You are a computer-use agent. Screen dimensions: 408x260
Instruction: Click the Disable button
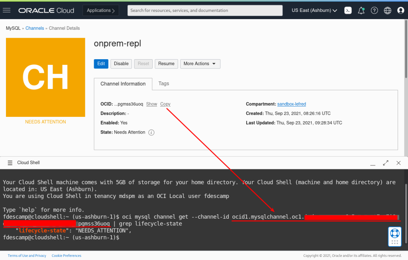(x=121, y=64)
